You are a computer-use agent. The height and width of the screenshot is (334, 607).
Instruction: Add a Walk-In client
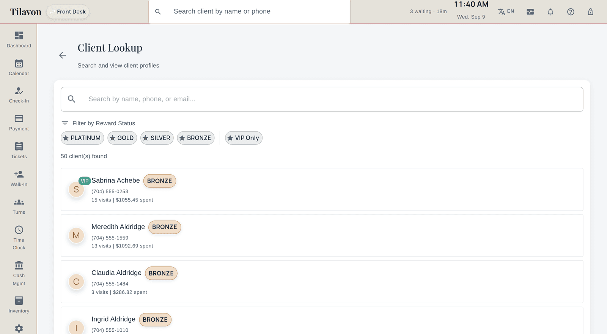point(19,178)
